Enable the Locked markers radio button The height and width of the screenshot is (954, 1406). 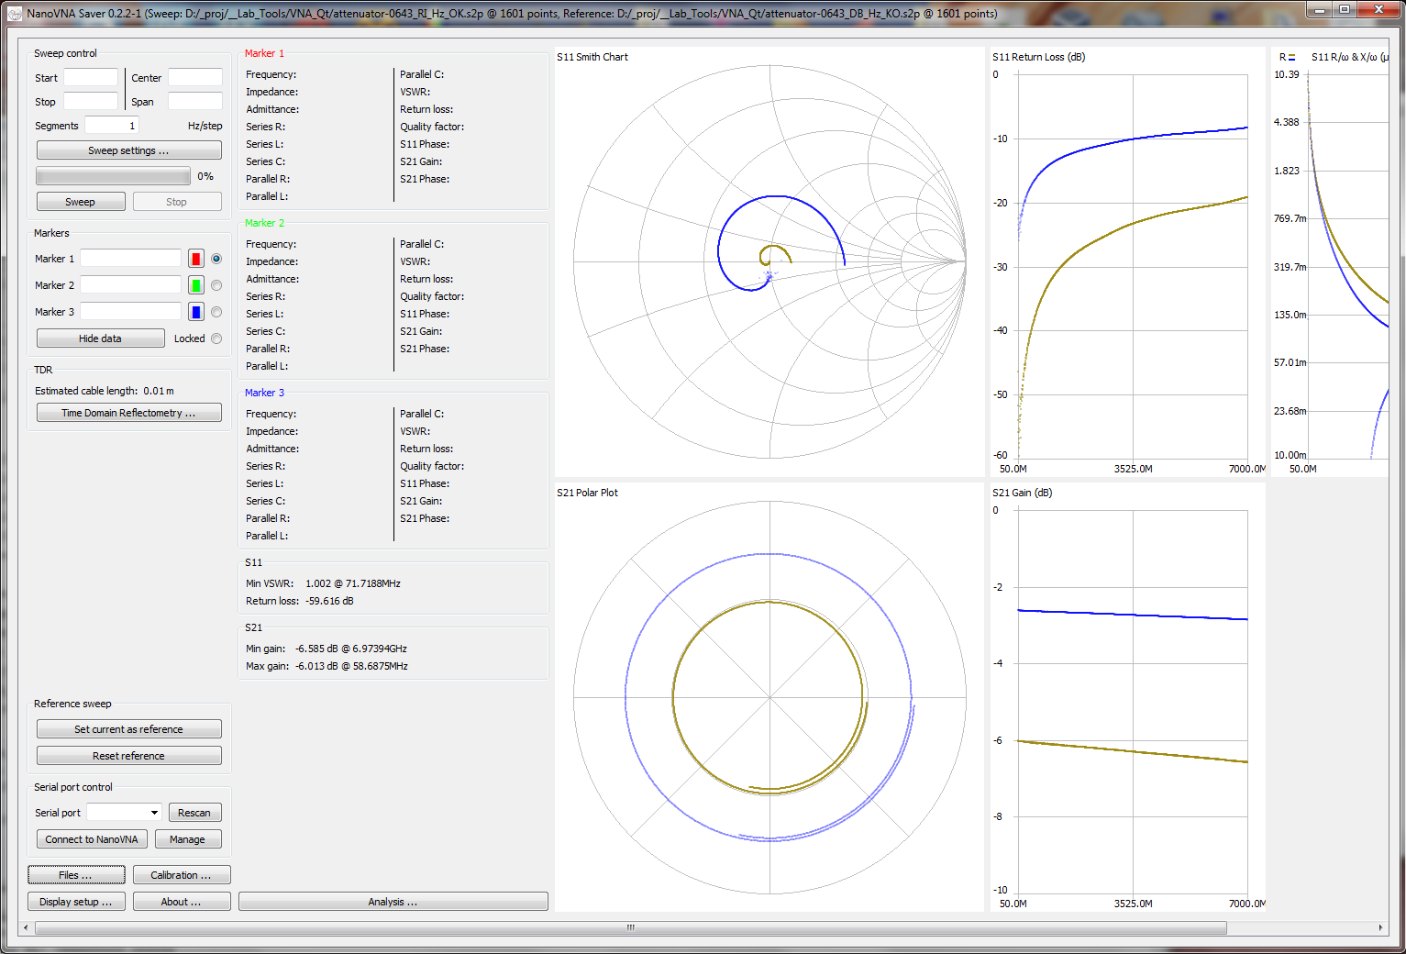(x=216, y=338)
